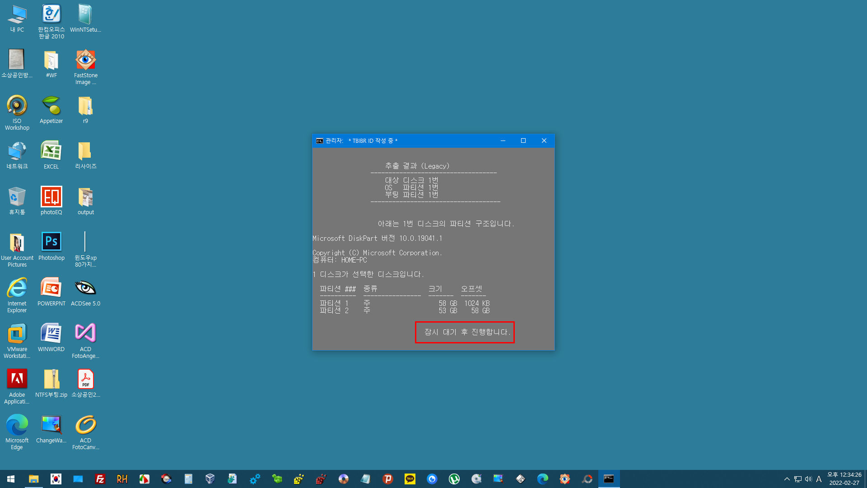The width and height of the screenshot is (867, 488).
Task: Launch Microsoft Edge from the desktop
Action: (x=17, y=432)
